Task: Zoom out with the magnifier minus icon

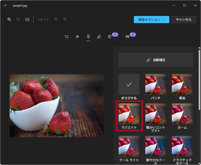Action: [x=18, y=20]
